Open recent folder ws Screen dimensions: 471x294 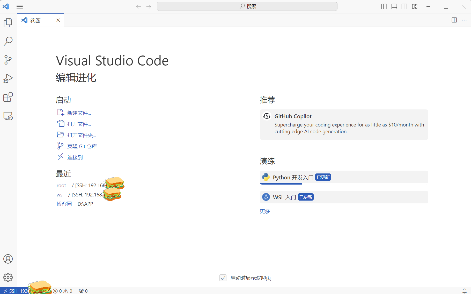point(60,195)
